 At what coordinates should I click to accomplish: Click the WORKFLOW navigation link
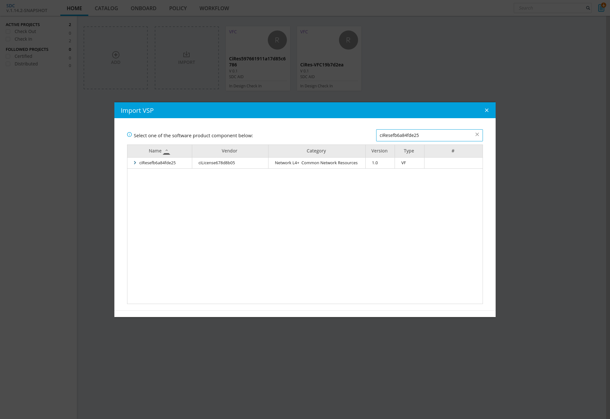[x=214, y=8]
